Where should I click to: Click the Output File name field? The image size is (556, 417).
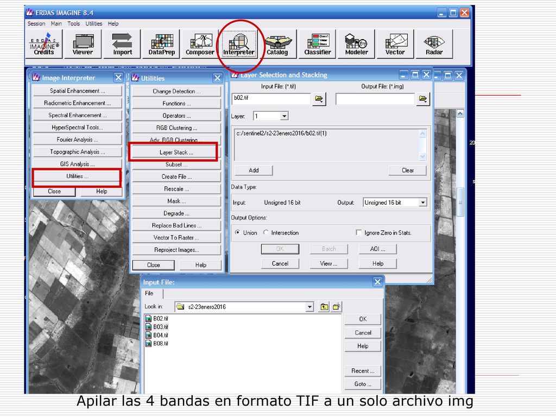pos(375,99)
